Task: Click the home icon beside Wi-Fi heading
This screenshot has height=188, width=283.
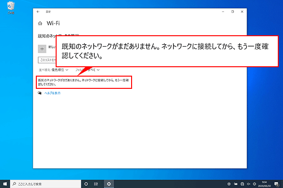Action: tap(40, 23)
